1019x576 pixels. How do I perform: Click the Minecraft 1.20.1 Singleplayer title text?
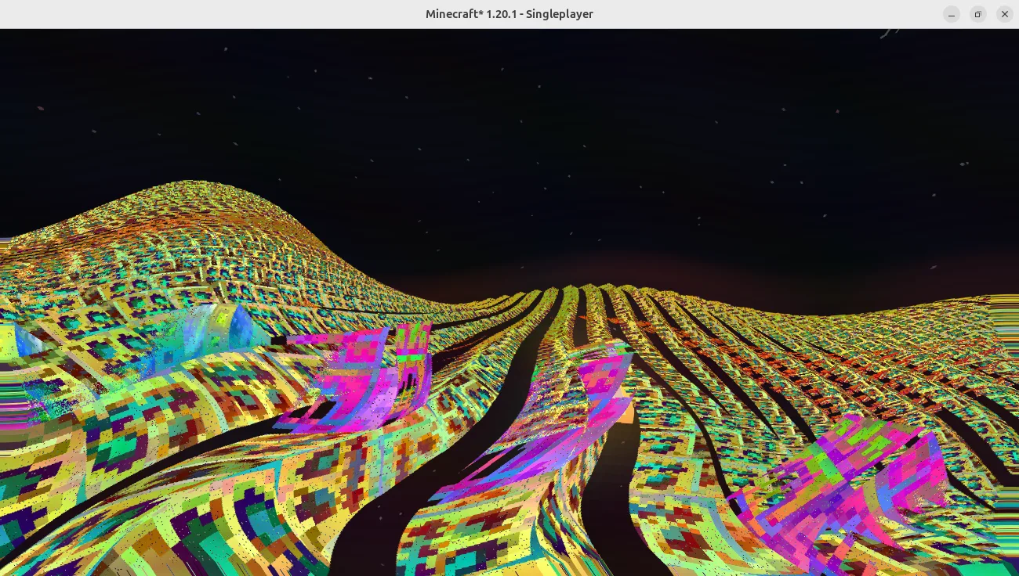click(x=509, y=14)
